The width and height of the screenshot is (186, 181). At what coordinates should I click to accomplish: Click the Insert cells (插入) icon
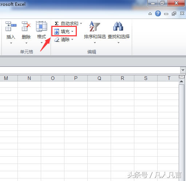point(11,26)
